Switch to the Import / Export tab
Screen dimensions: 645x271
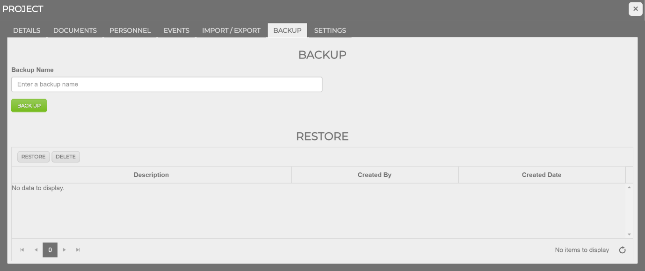(x=231, y=30)
